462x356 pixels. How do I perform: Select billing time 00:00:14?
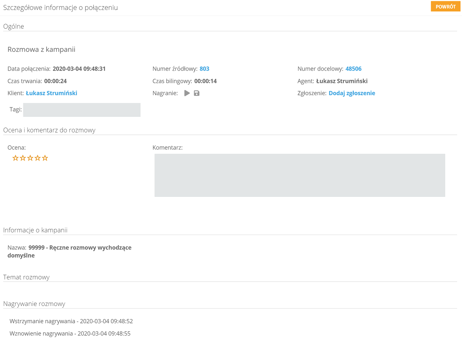[205, 81]
